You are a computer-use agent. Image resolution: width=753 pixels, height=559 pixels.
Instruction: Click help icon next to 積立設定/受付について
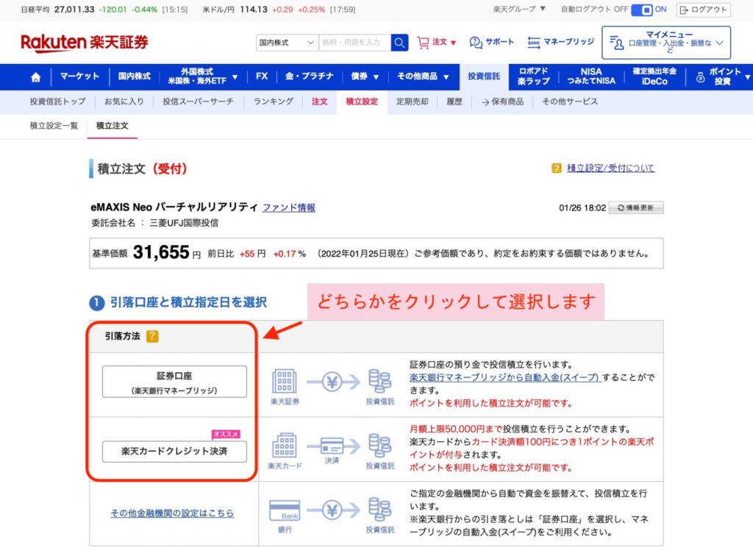tap(556, 168)
